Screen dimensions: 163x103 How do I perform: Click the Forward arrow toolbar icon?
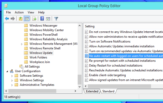click(13, 19)
